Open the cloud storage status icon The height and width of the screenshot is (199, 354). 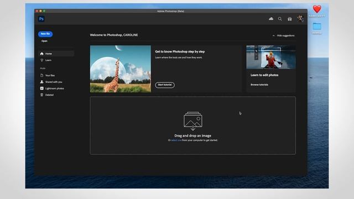[x=271, y=19]
